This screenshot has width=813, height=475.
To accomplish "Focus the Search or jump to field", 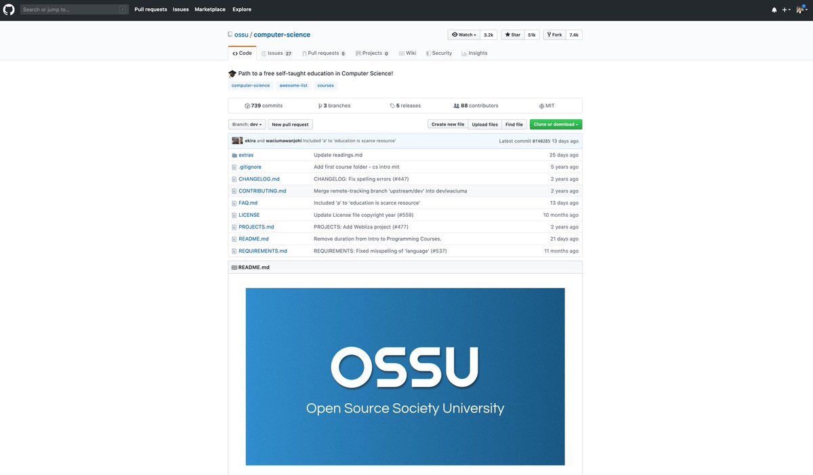I will click(x=74, y=9).
